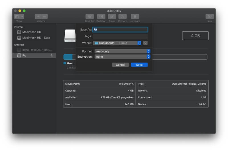Open the View dropdown chevron
This screenshot has height=150, width=228.
point(22,17)
